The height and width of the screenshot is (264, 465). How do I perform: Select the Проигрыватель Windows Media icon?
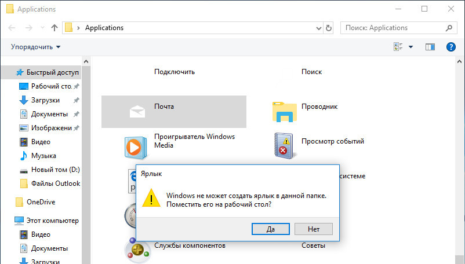coord(136,147)
